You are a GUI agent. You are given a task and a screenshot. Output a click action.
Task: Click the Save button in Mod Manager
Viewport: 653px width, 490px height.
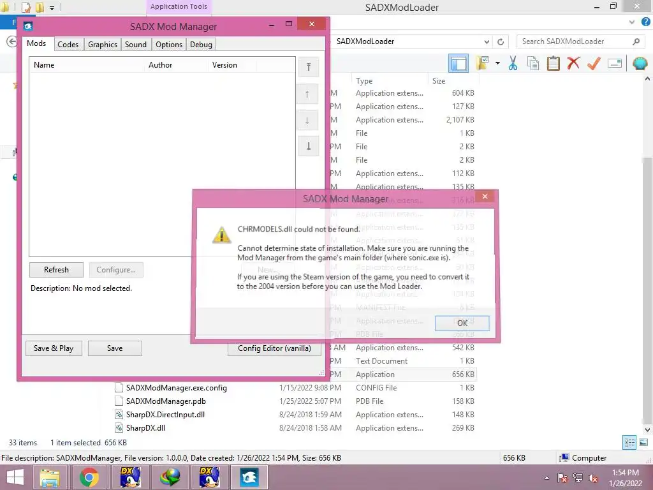click(x=115, y=348)
